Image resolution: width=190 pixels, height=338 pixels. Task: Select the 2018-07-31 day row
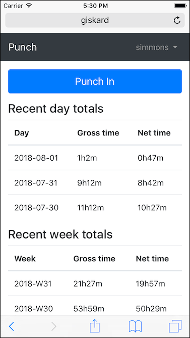[95, 183]
